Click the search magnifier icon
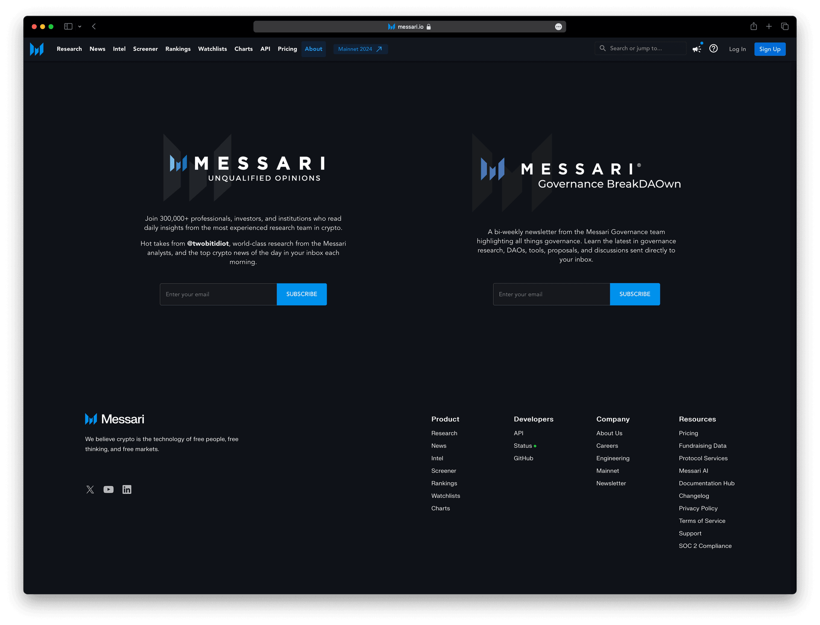The width and height of the screenshot is (820, 625). click(603, 48)
